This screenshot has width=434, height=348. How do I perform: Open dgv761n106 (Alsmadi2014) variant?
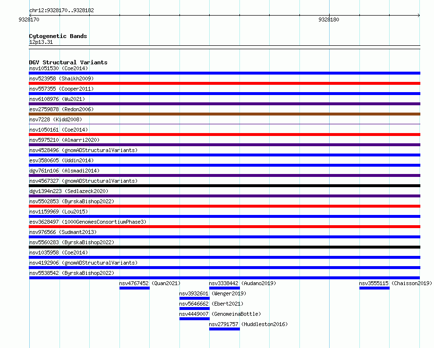(64, 171)
